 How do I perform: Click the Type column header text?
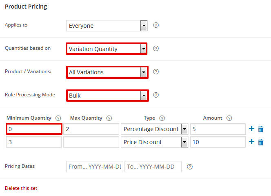[149, 118]
